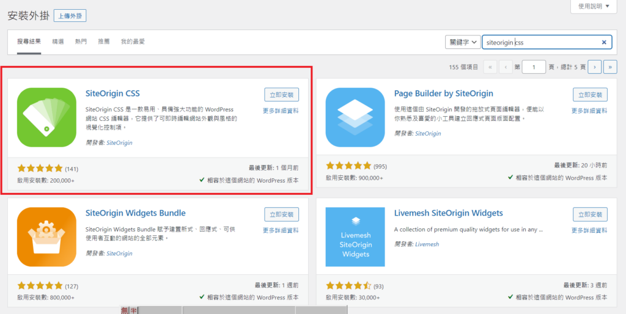The height and width of the screenshot is (314, 626).
Task: Click the plugin search input field
Action: (x=538, y=42)
